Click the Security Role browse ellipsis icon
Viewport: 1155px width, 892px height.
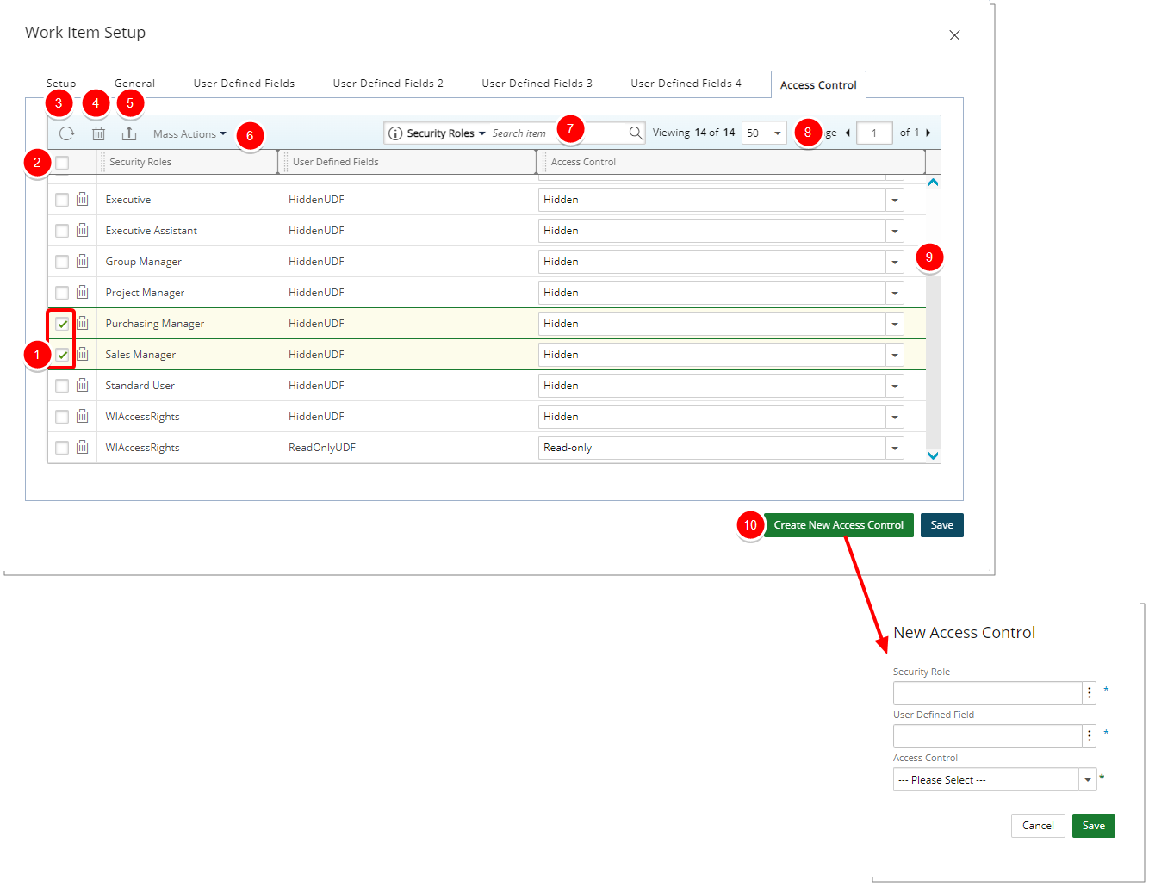(x=1090, y=693)
